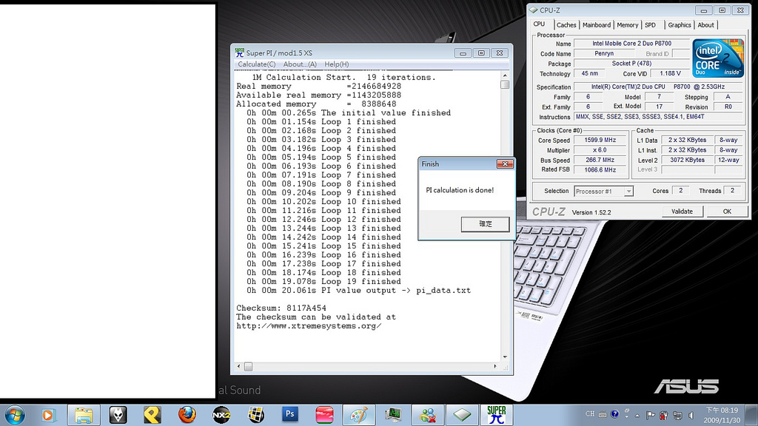758x426 pixels.
Task: Switch to Paint taskbar icon
Action: point(359,415)
